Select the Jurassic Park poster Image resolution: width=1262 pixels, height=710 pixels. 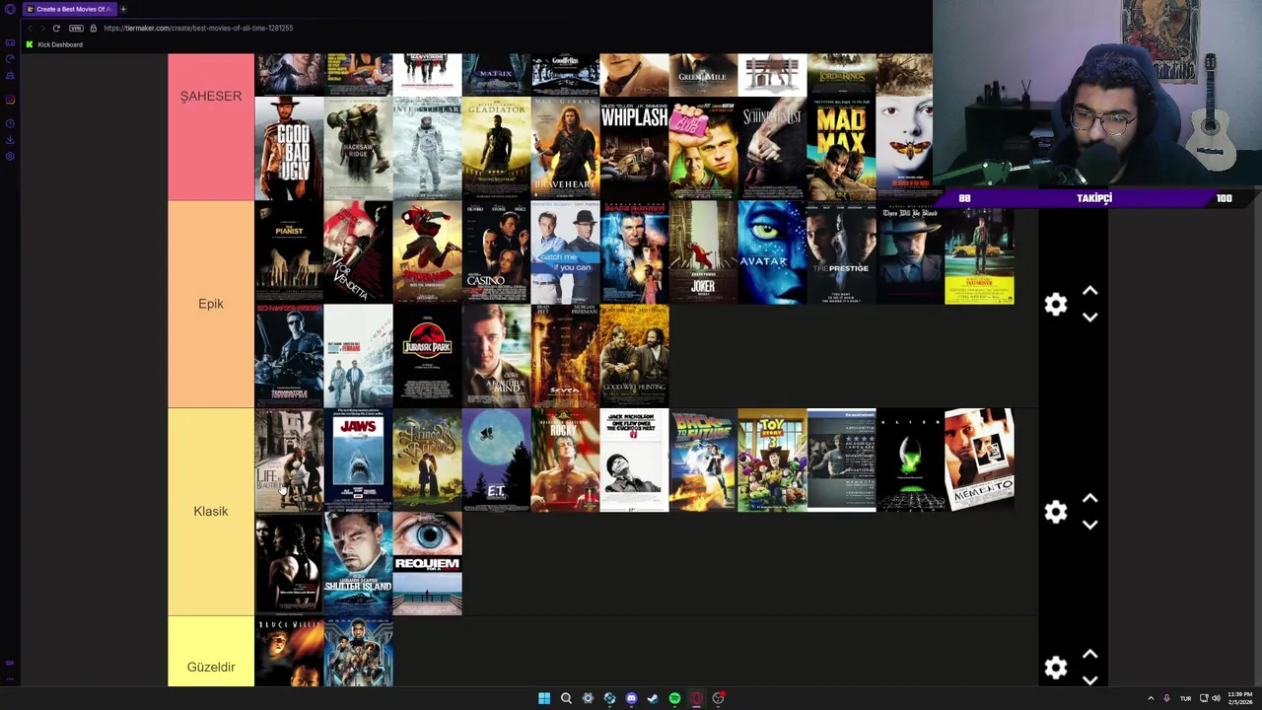[427, 356]
